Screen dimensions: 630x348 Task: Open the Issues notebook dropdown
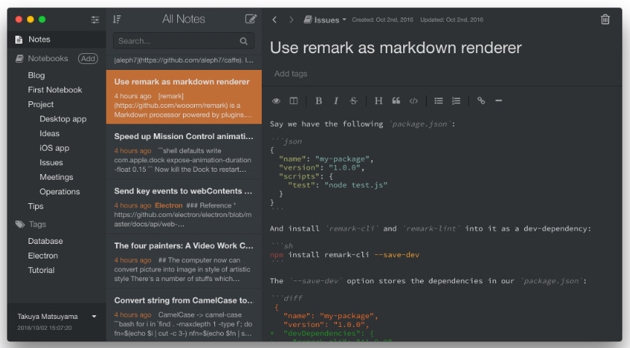(325, 20)
